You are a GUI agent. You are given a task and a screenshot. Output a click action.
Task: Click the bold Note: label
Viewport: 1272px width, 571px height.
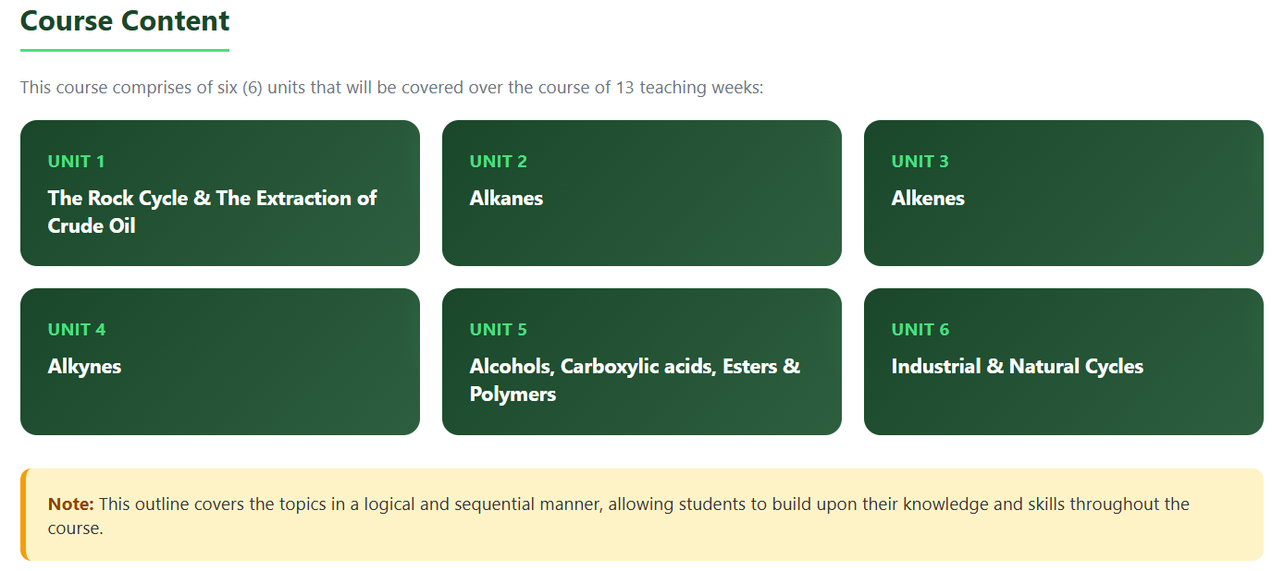point(71,504)
